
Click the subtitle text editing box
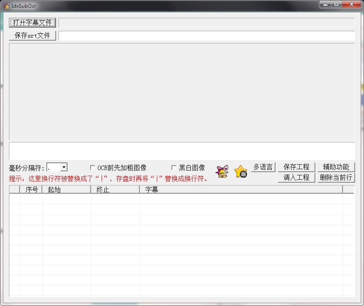(182, 151)
